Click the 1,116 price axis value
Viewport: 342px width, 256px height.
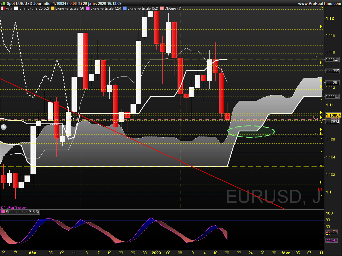(331, 53)
